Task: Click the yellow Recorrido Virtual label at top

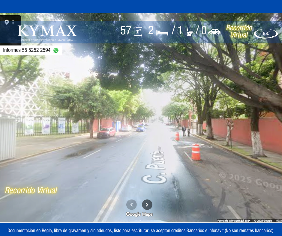Action: tap(239, 31)
